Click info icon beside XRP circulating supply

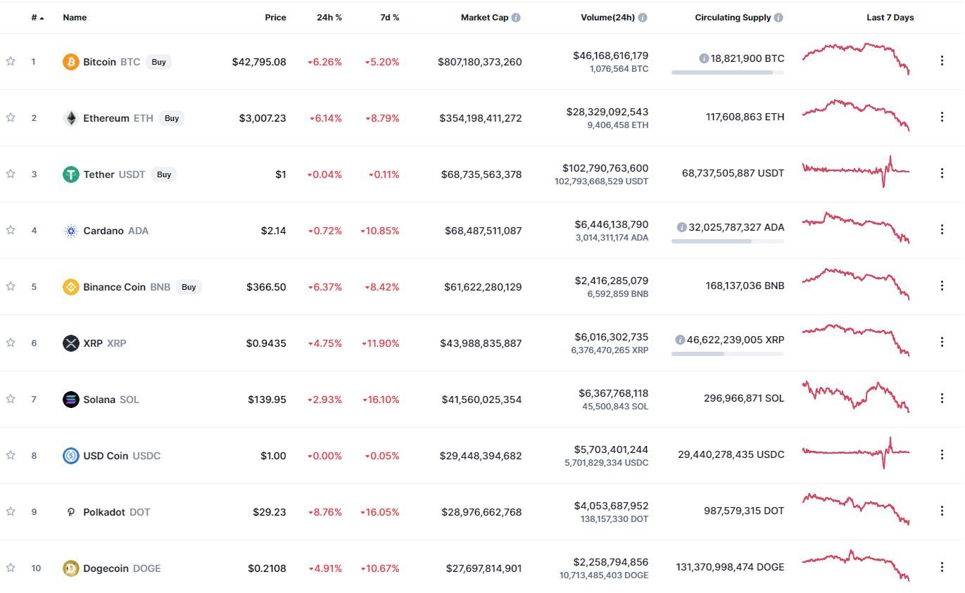coord(680,340)
